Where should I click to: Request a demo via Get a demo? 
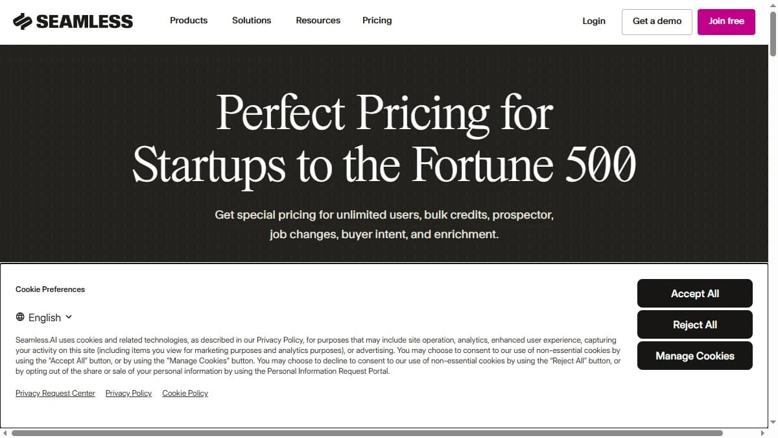tap(656, 21)
